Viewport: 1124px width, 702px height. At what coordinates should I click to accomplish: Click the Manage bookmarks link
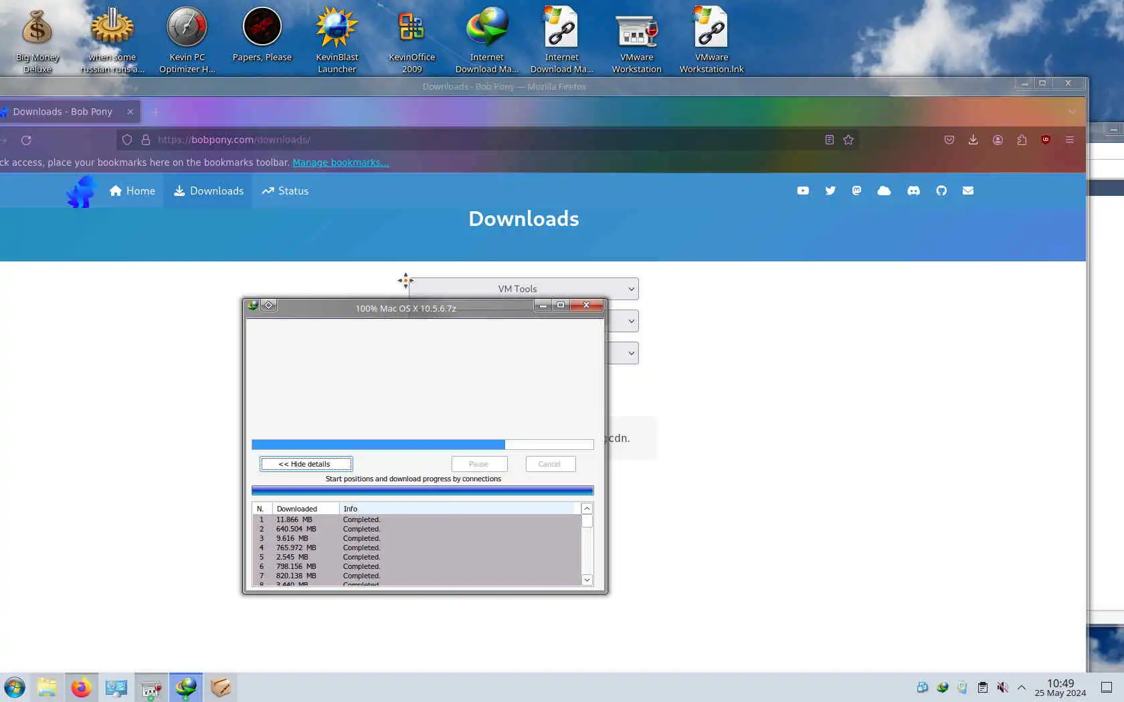(341, 162)
